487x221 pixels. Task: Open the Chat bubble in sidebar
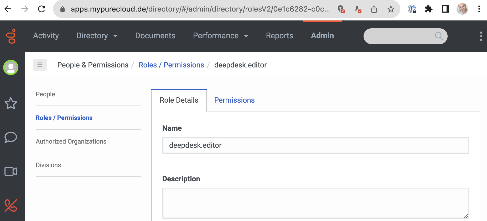tap(11, 137)
